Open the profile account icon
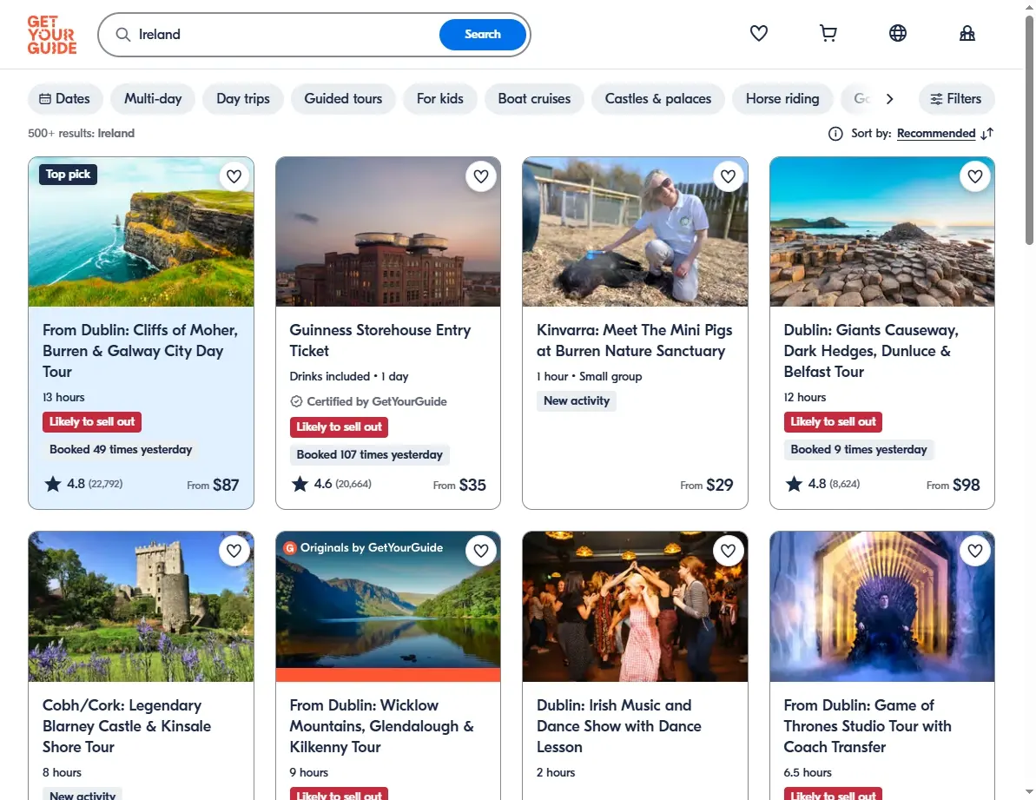This screenshot has width=1036, height=800. pos(967,33)
